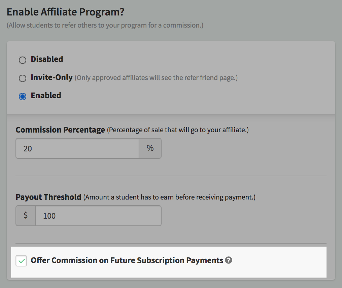The height and width of the screenshot is (288, 342).
Task: Click the Enabled label text
Action: pyautogui.click(x=46, y=96)
